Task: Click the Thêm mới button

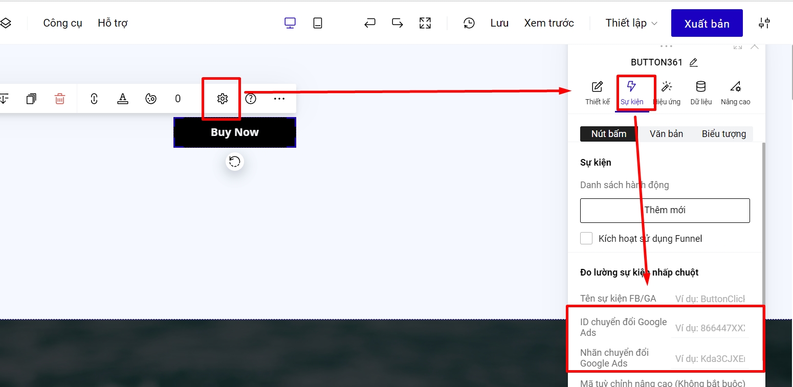Action: coord(665,210)
